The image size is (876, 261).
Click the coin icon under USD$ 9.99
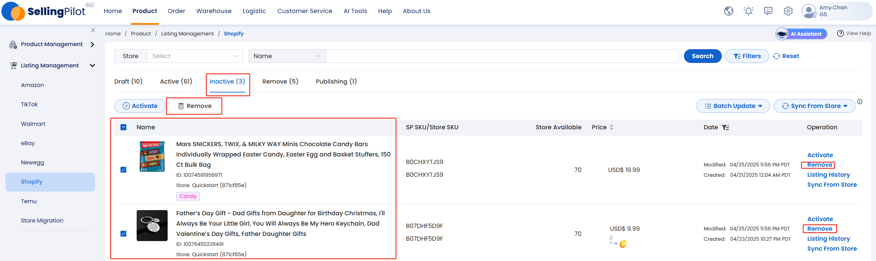tap(623, 244)
